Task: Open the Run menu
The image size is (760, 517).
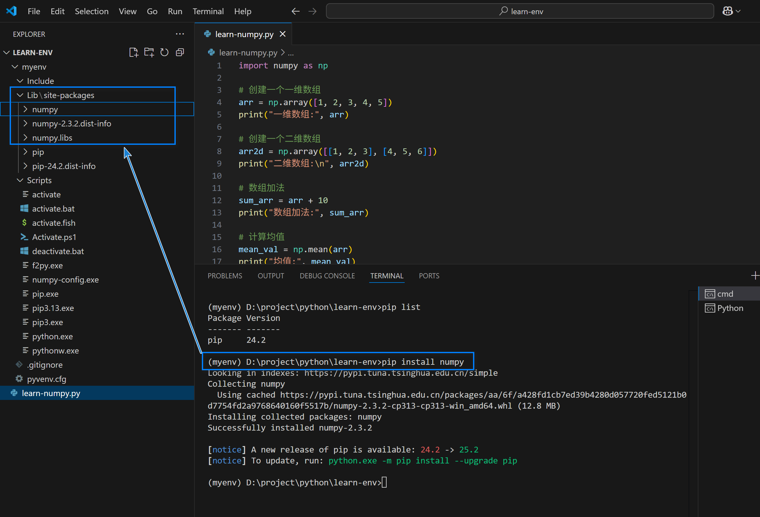Action: point(175,11)
